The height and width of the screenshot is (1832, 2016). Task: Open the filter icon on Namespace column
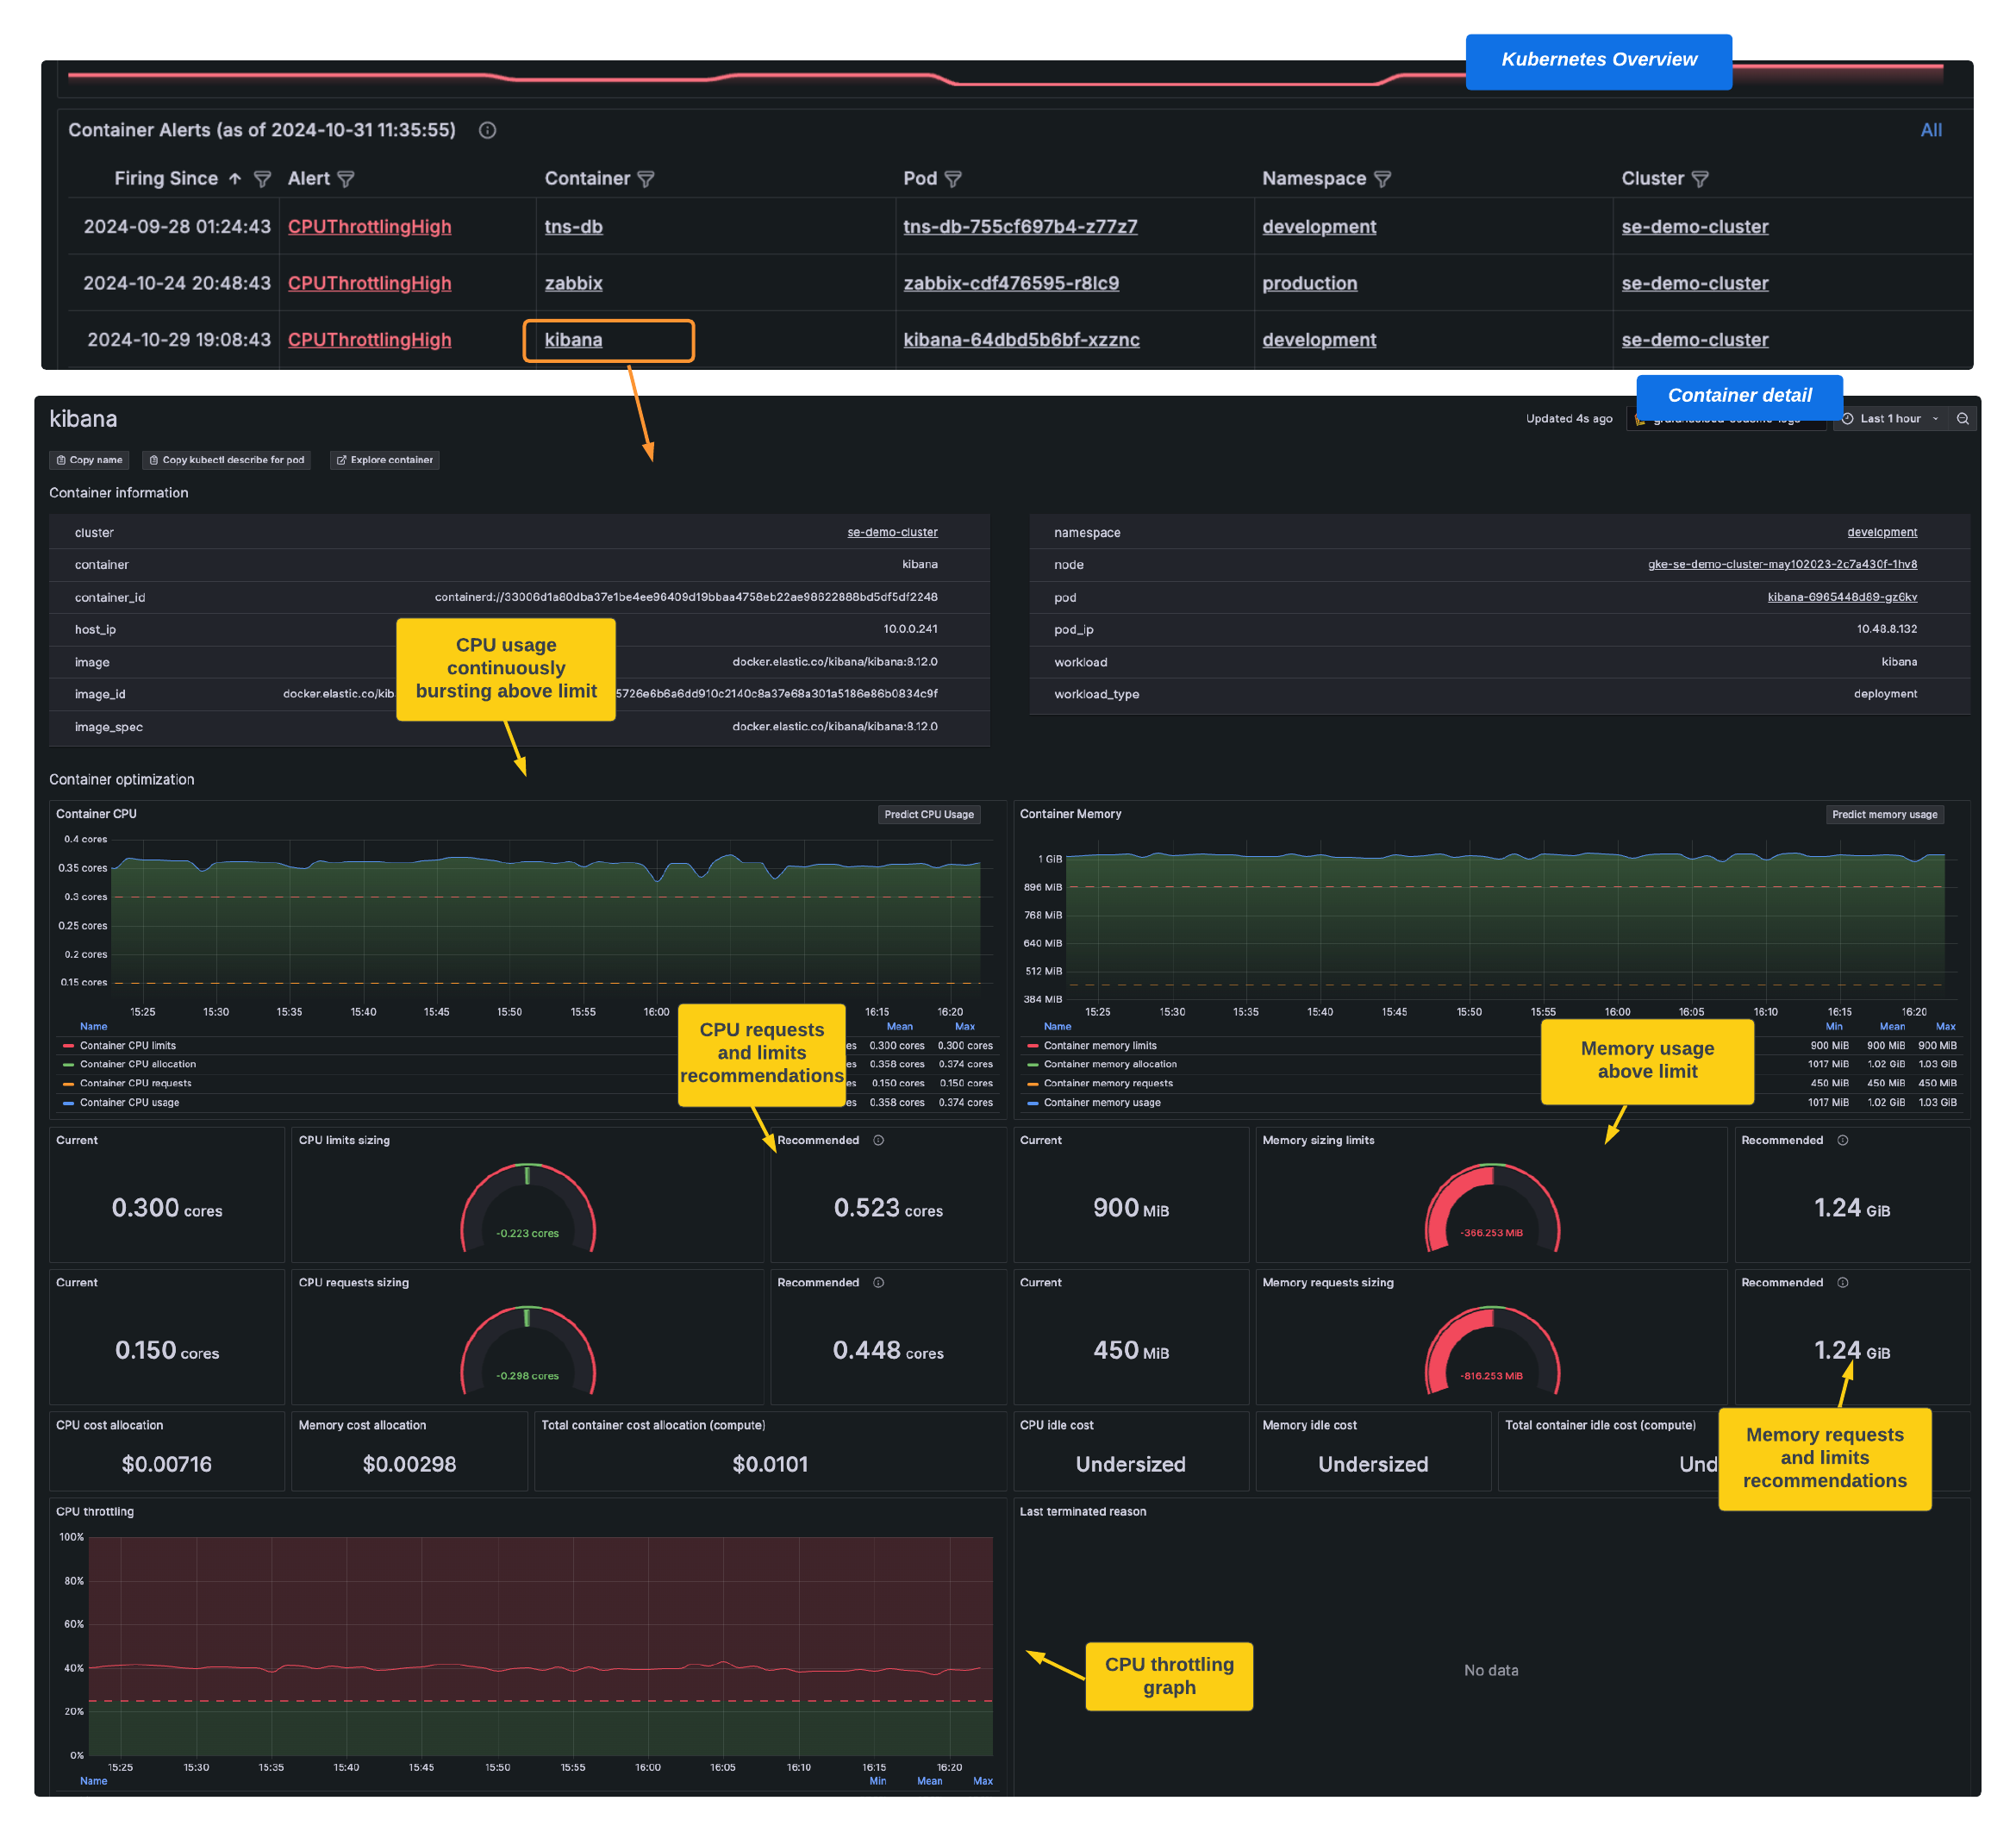[1383, 178]
